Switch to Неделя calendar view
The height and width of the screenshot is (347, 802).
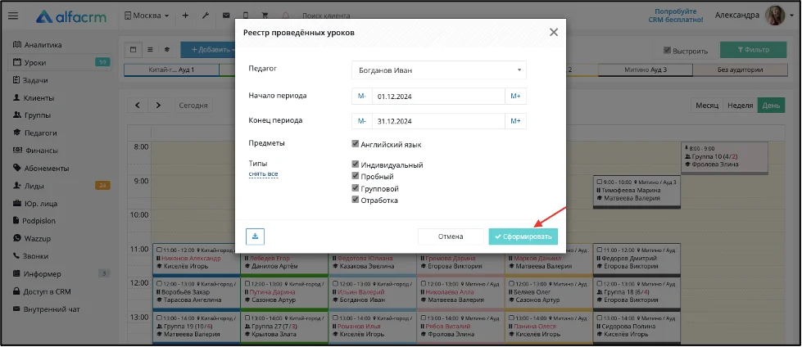tap(740, 106)
